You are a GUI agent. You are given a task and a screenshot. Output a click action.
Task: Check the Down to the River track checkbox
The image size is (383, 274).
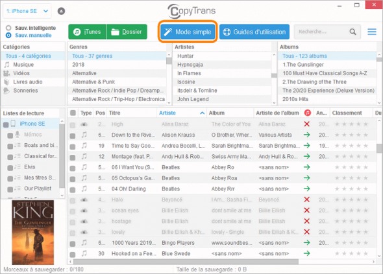coord(73,136)
